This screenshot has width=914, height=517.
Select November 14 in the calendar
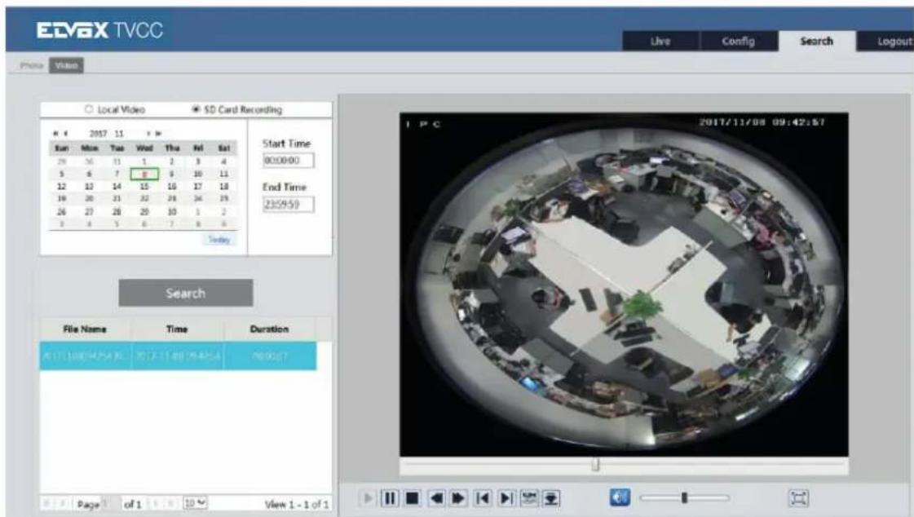pos(117,187)
